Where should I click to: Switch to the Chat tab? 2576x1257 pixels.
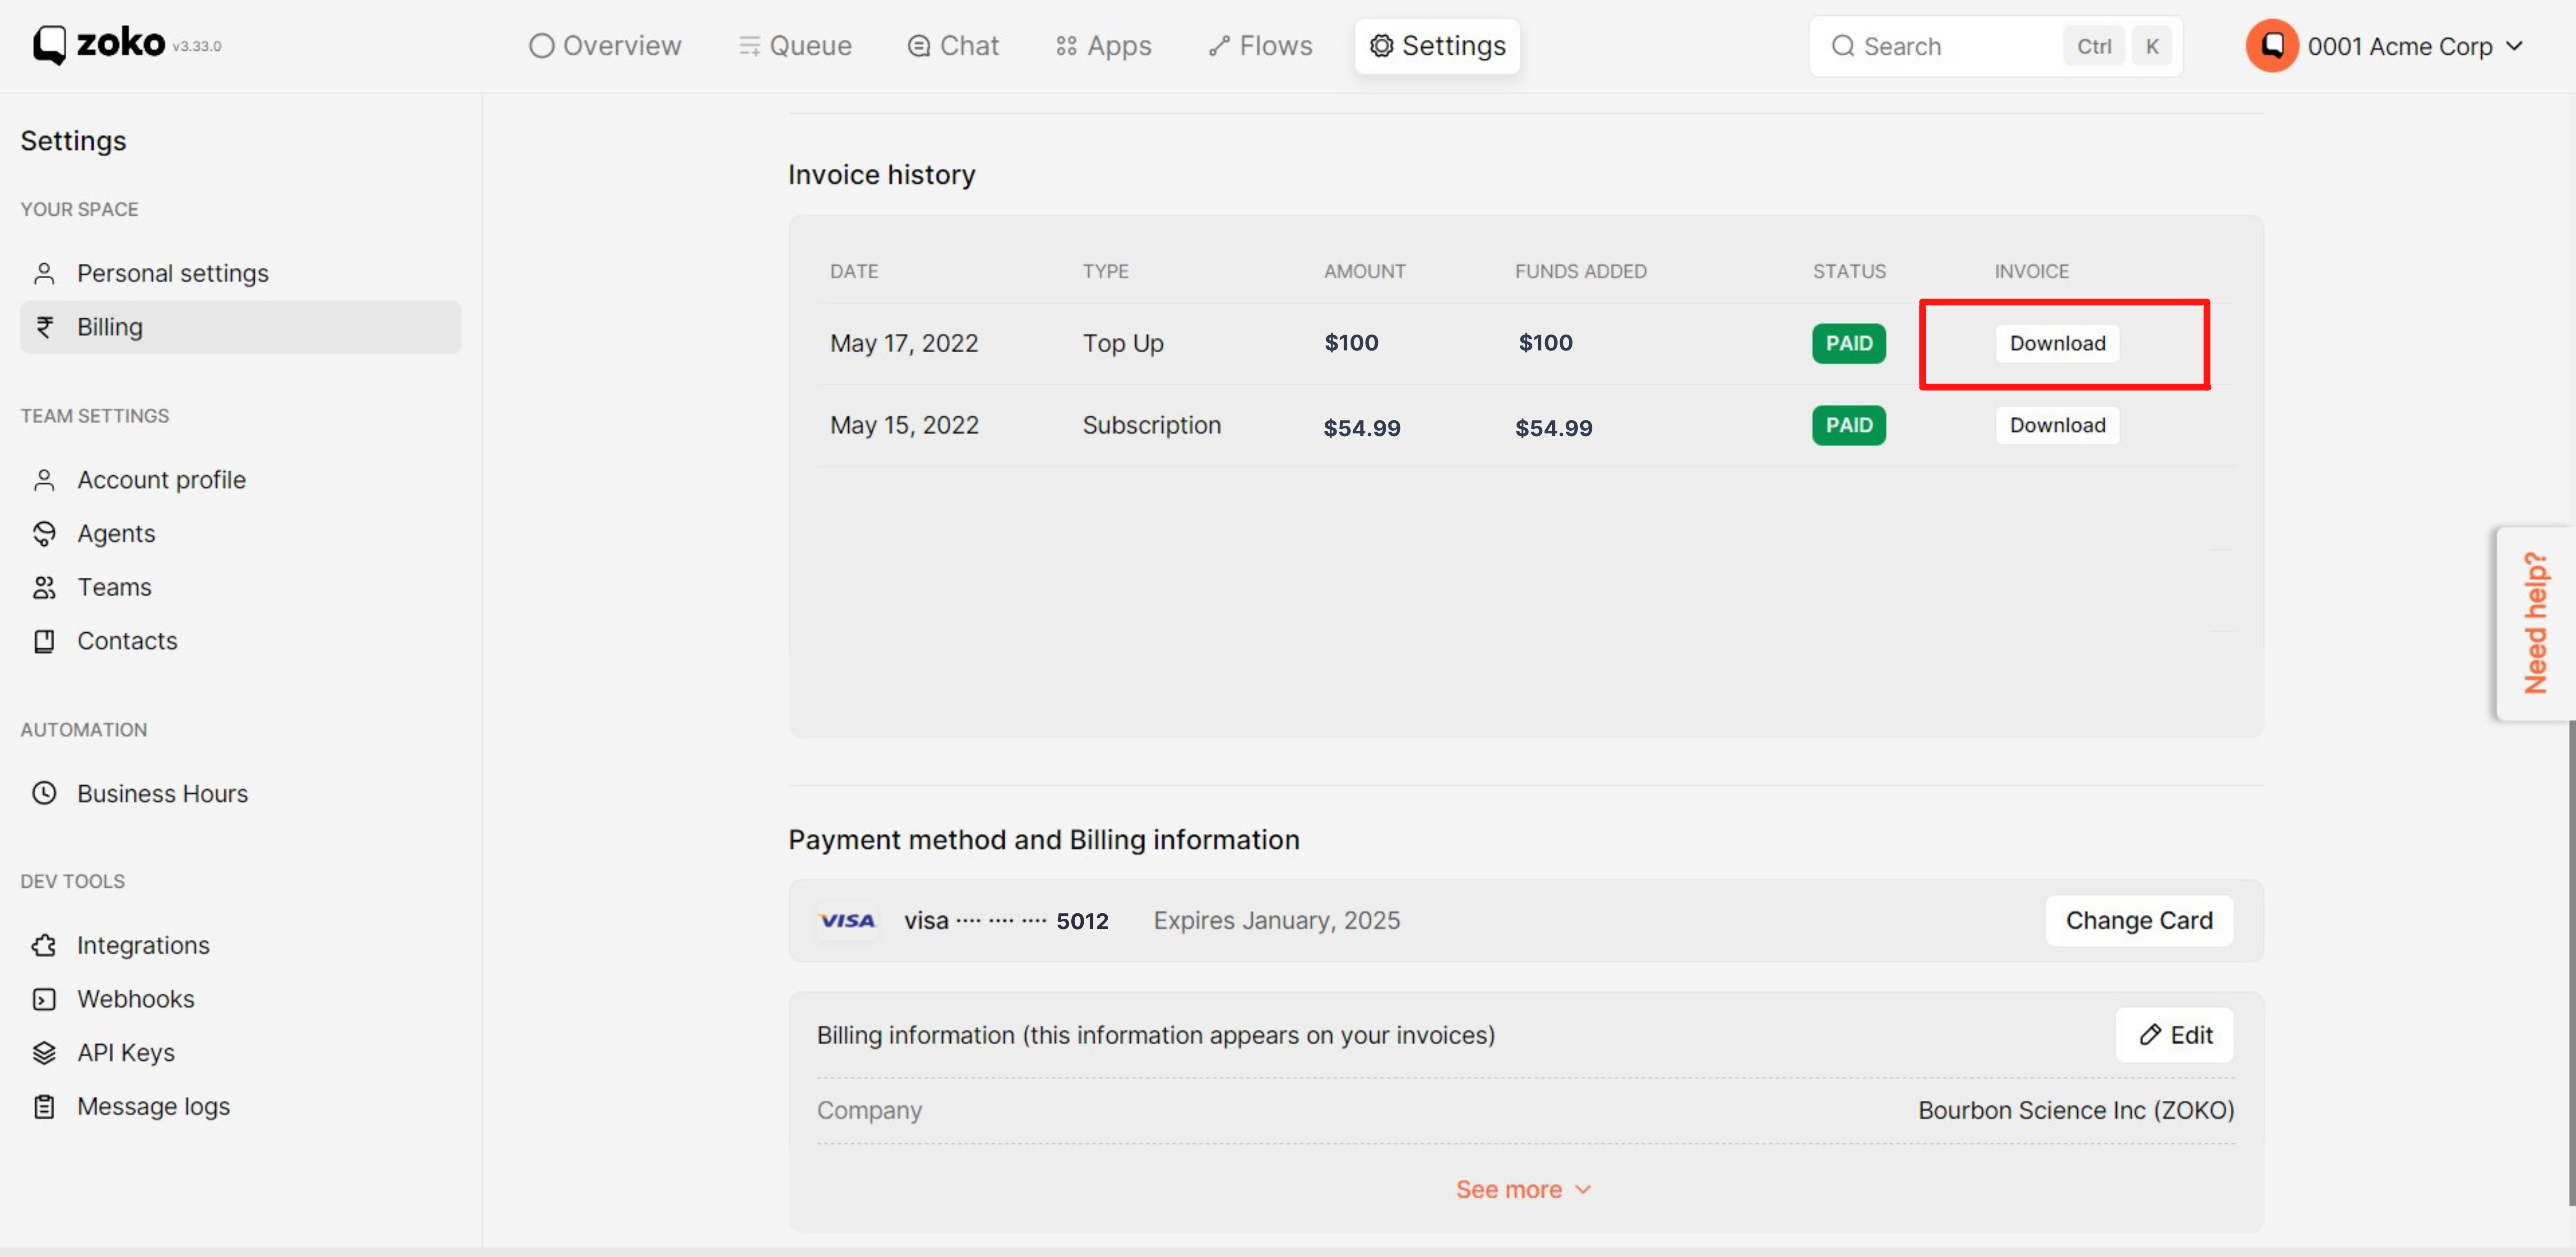(953, 46)
